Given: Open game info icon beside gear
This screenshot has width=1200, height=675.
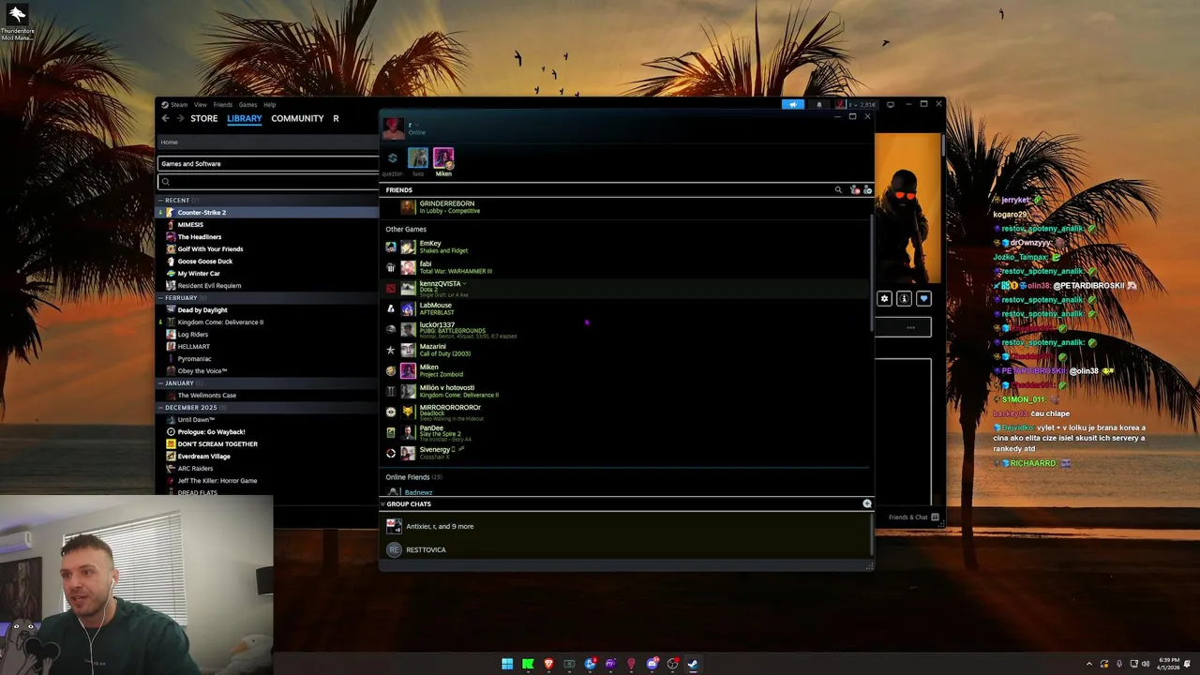Looking at the screenshot, I should click(904, 298).
